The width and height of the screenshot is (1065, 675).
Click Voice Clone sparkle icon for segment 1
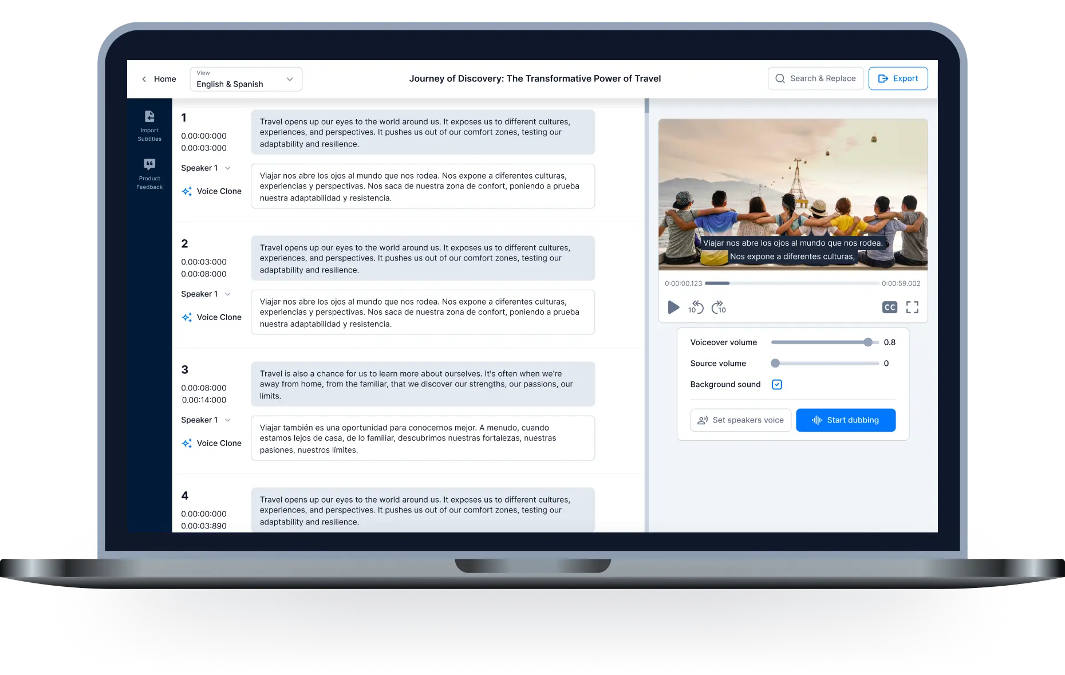187,191
